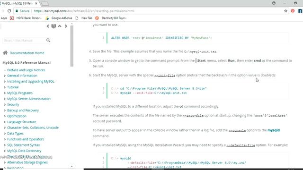Minimize the Chrome window
Image resolution: width=303 pixels, height=170 pixels.
pos(285,3)
